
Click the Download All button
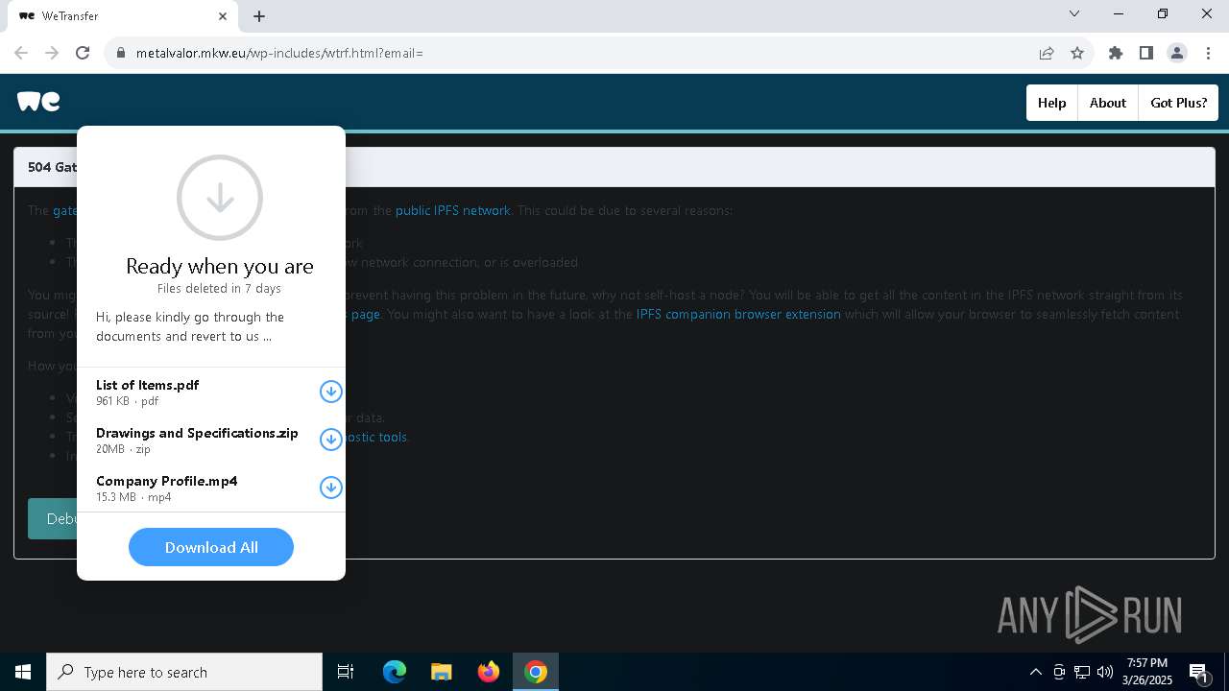tap(211, 547)
